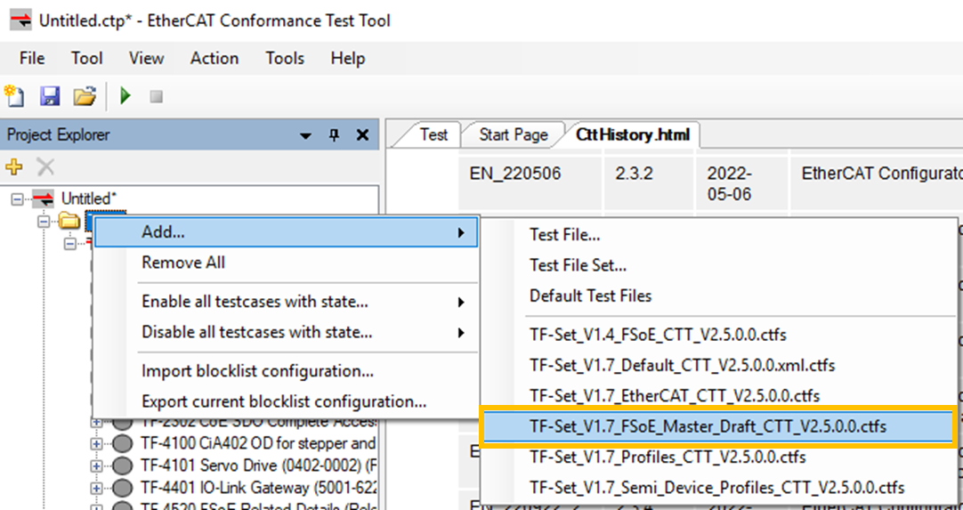Click the 2022-05-06 date table cell
963x510 pixels.
(x=742, y=183)
